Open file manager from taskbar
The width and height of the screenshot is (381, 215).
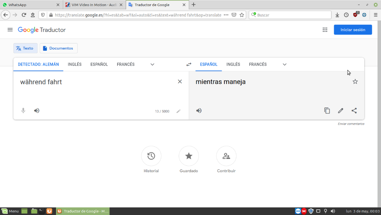point(34,211)
